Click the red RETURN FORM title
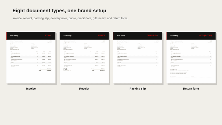The height and width of the screenshot is (125, 222). pos(206,35)
